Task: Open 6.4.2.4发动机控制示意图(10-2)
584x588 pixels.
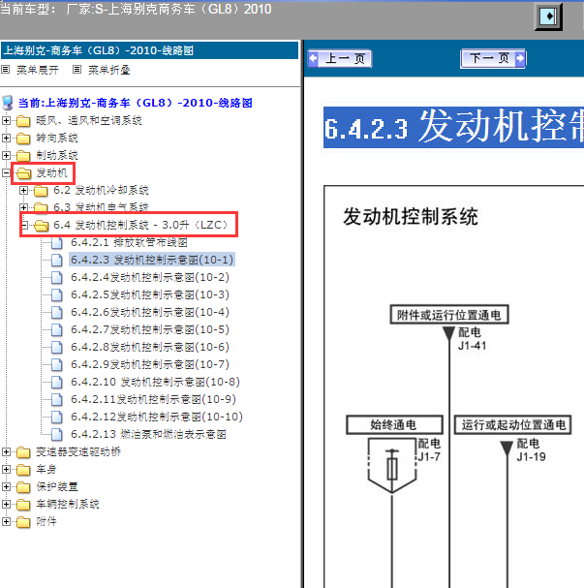Action: [150, 277]
